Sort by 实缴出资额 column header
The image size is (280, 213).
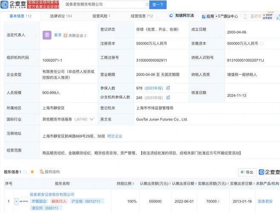(213, 184)
